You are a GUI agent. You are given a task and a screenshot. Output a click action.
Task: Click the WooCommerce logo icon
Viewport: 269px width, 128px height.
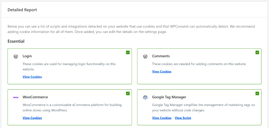click(15, 97)
